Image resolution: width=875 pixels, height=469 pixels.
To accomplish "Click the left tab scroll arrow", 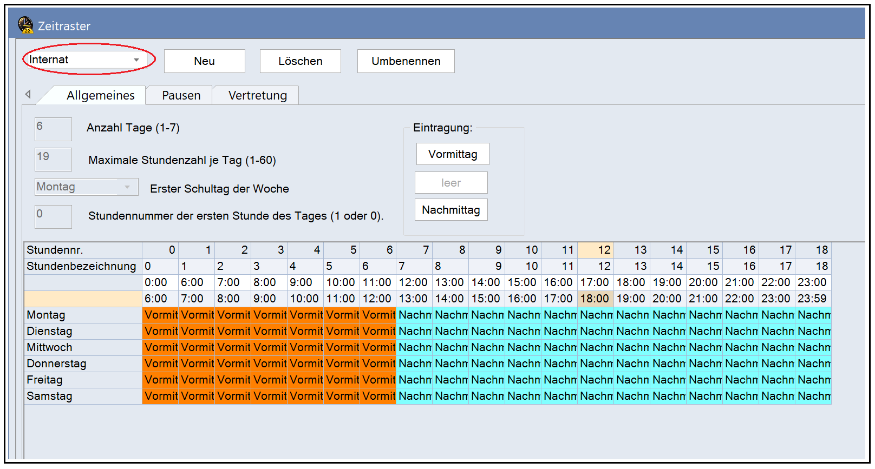I will 28,95.
